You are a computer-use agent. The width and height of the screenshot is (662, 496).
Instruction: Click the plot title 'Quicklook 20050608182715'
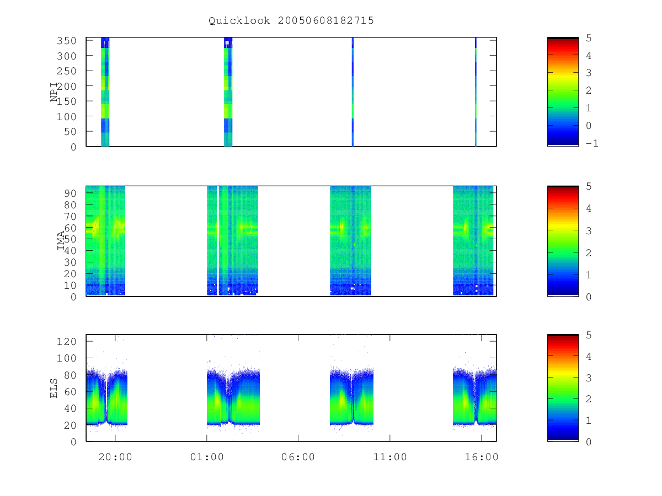point(291,20)
